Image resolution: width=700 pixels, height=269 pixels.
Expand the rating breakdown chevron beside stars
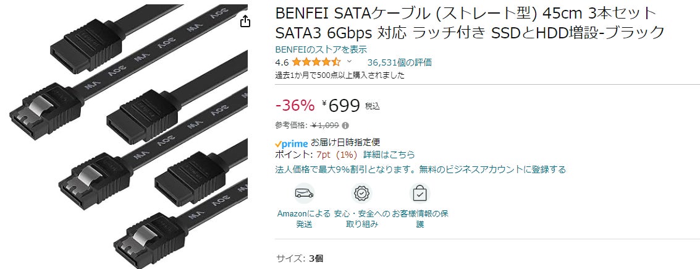pyautogui.click(x=349, y=62)
